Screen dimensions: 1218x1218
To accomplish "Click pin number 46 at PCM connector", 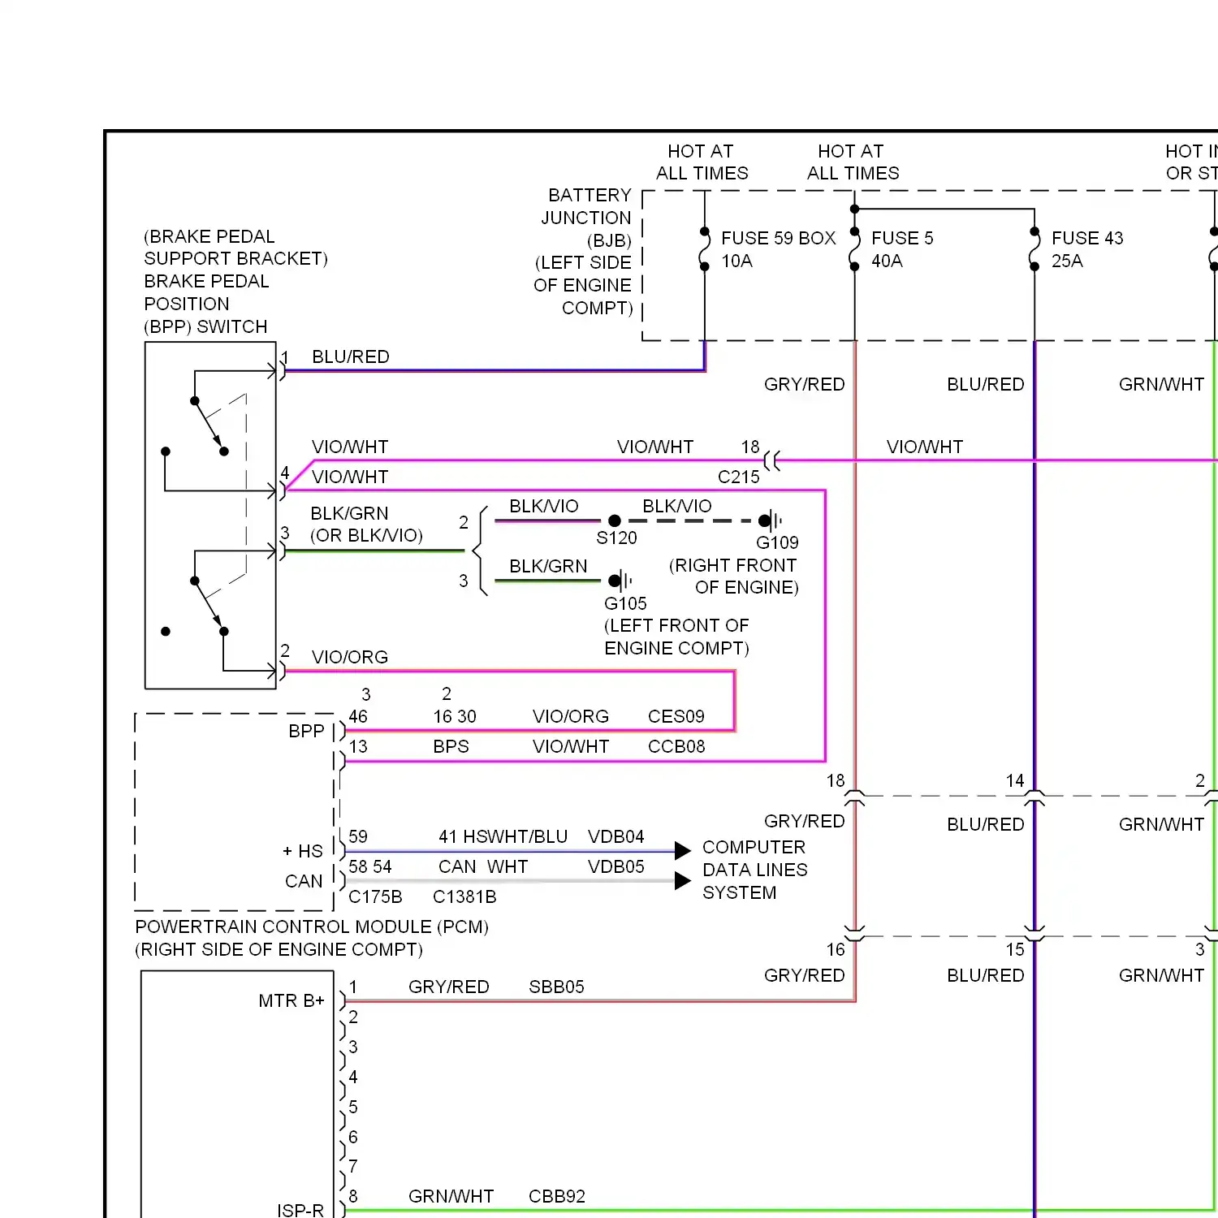I will tap(358, 716).
